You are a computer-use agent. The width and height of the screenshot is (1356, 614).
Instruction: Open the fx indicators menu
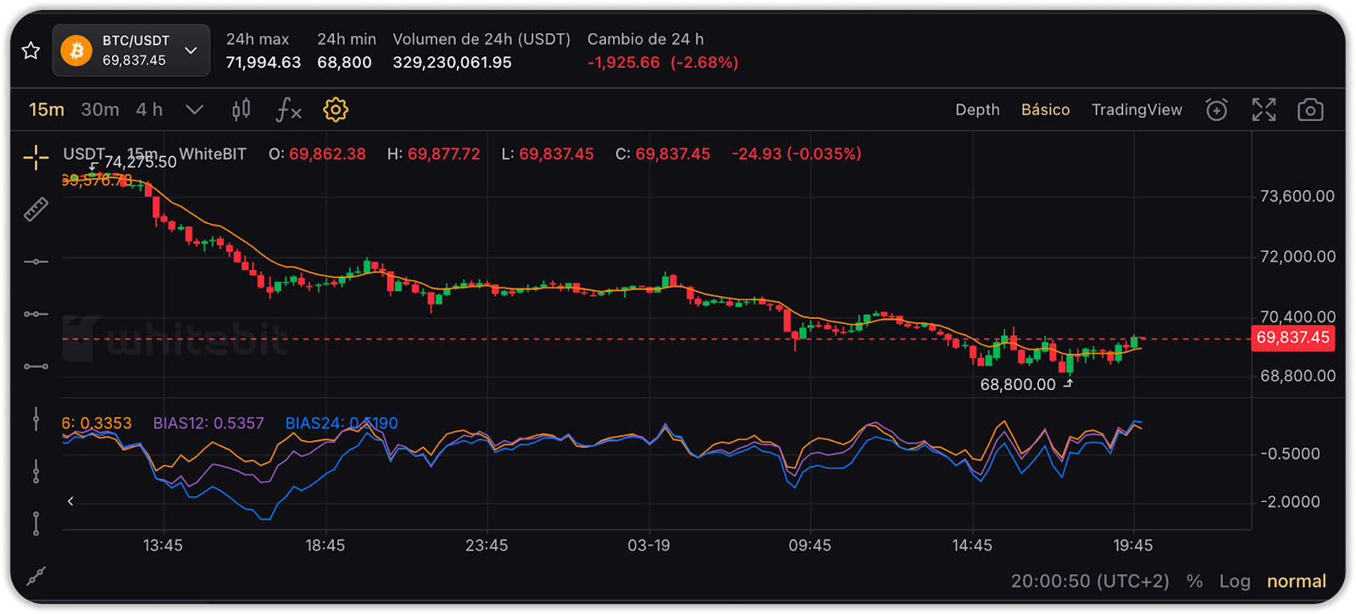tap(288, 109)
